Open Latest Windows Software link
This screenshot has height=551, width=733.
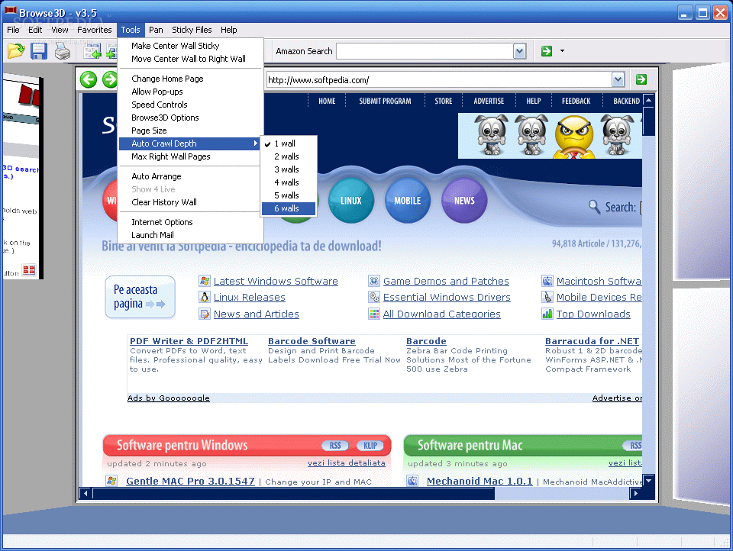tap(276, 281)
